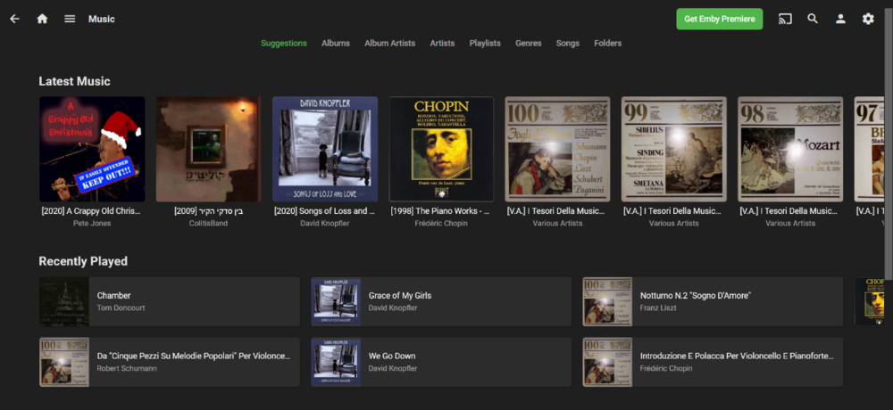Open the Tesori album cover numbered 98

(x=790, y=149)
